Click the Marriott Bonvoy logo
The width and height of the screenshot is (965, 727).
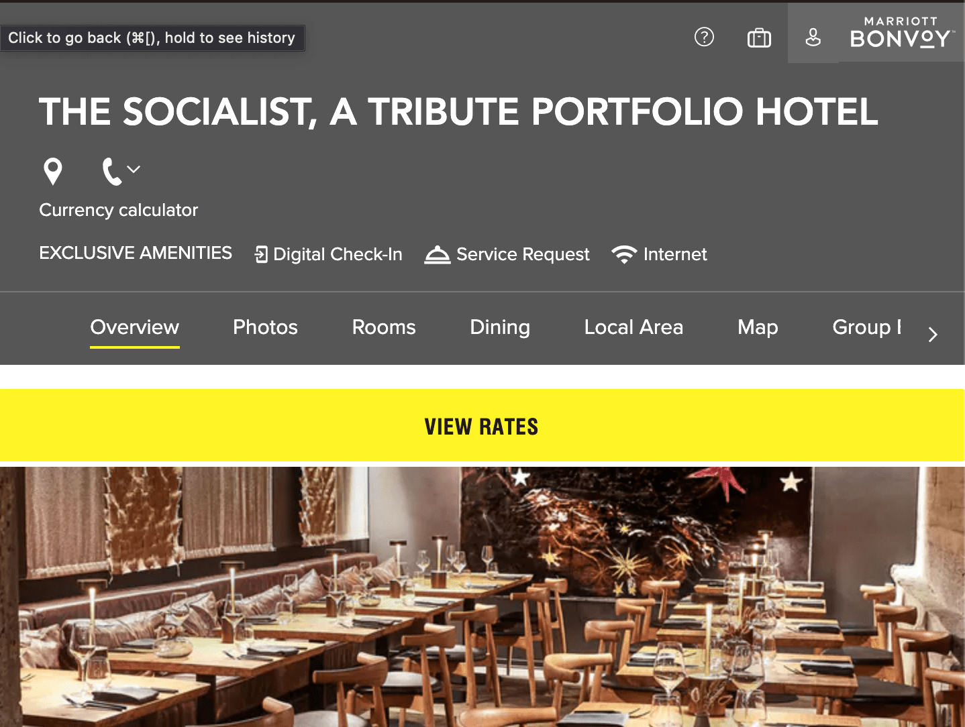[x=901, y=33]
